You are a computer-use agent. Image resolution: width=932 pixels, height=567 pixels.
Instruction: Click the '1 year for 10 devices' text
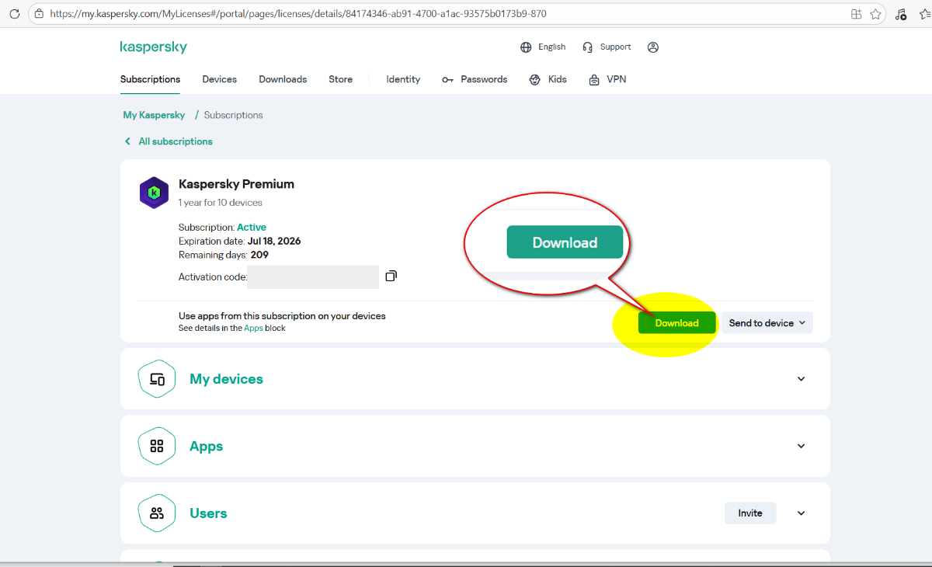[x=221, y=203]
